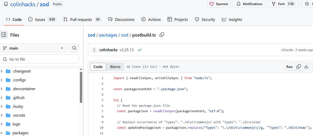The image size is (313, 136).
Task: Open the Actions tab
Action: [151, 19]
